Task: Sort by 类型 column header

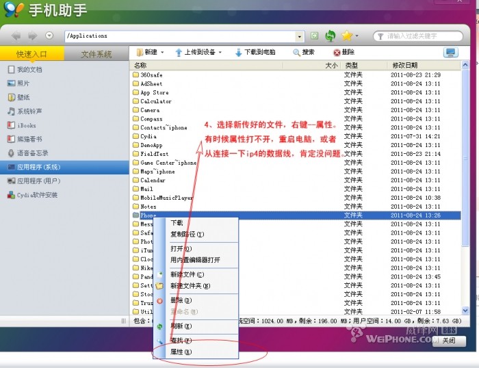Action: pyautogui.click(x=363, y=66)
